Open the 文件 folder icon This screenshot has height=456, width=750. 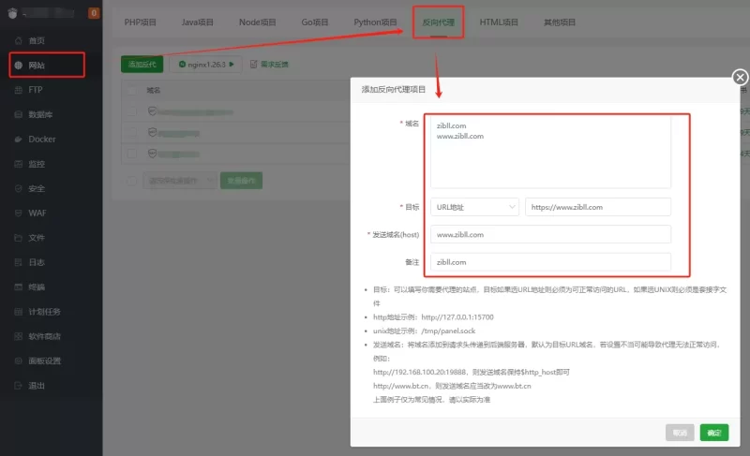tap(18, 238)
